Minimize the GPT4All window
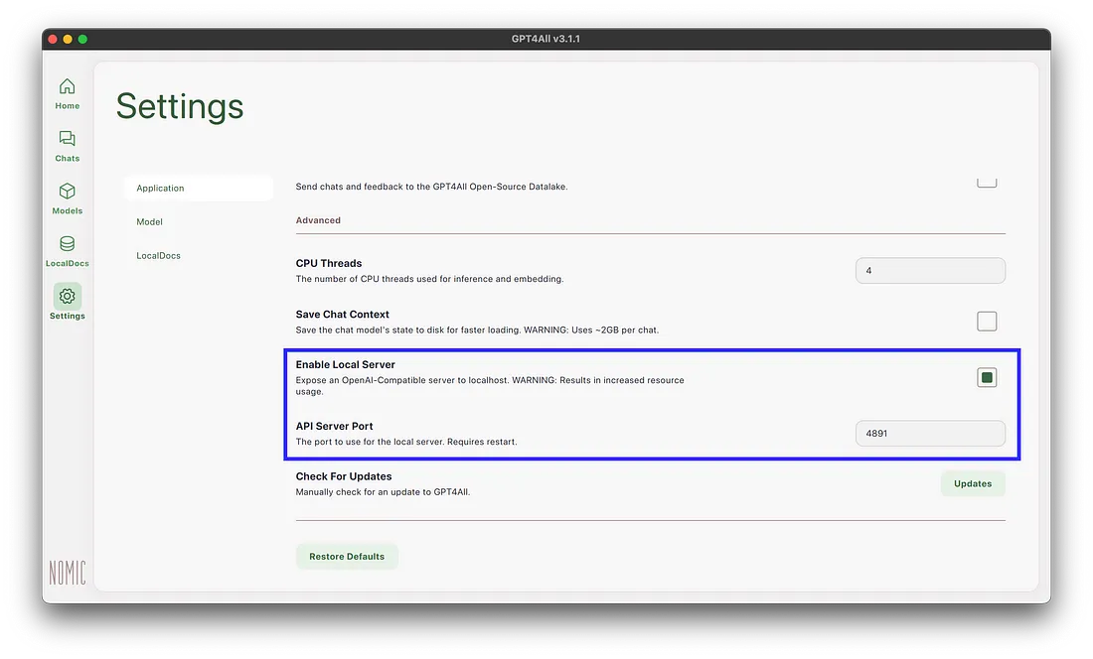This screenshot has width=1093, height=659. point(66,39)
